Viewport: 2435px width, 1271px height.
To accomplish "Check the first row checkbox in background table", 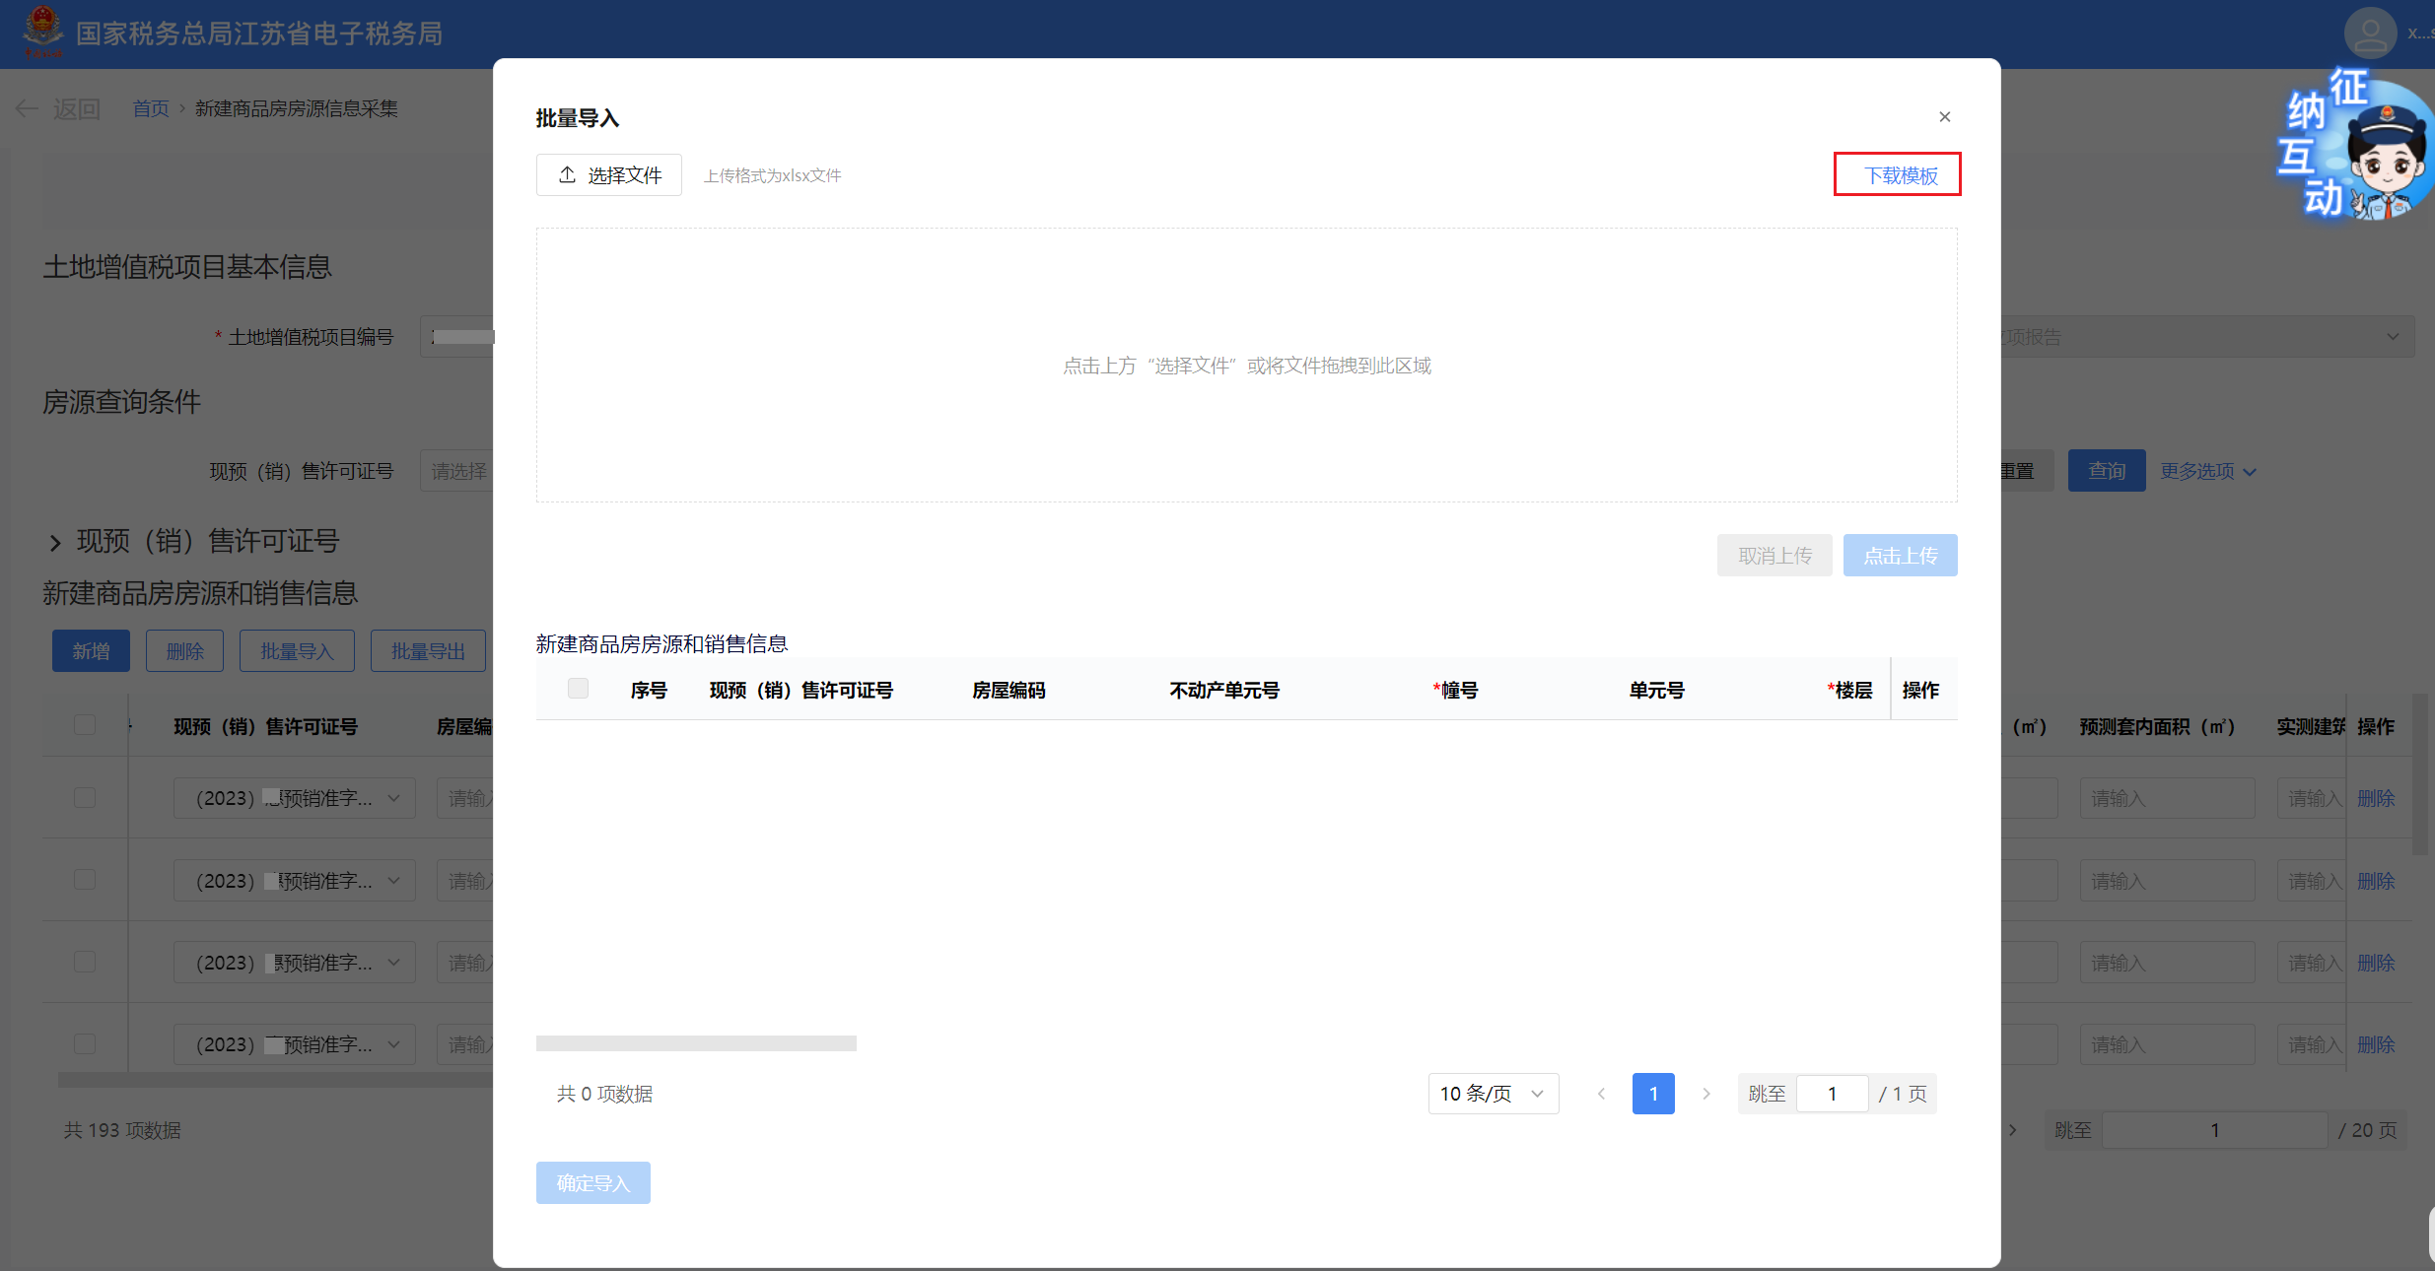I will (85, 797).
